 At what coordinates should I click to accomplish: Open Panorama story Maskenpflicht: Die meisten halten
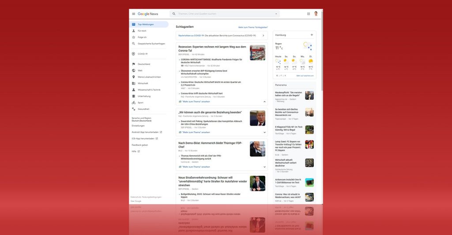pyautogui.click(x=289, y=94)
